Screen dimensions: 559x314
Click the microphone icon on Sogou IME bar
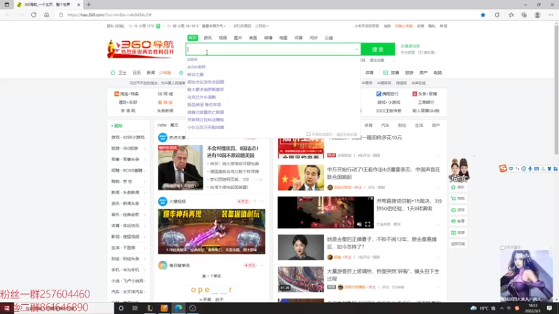pyautogui.click(x=530, y=169)
